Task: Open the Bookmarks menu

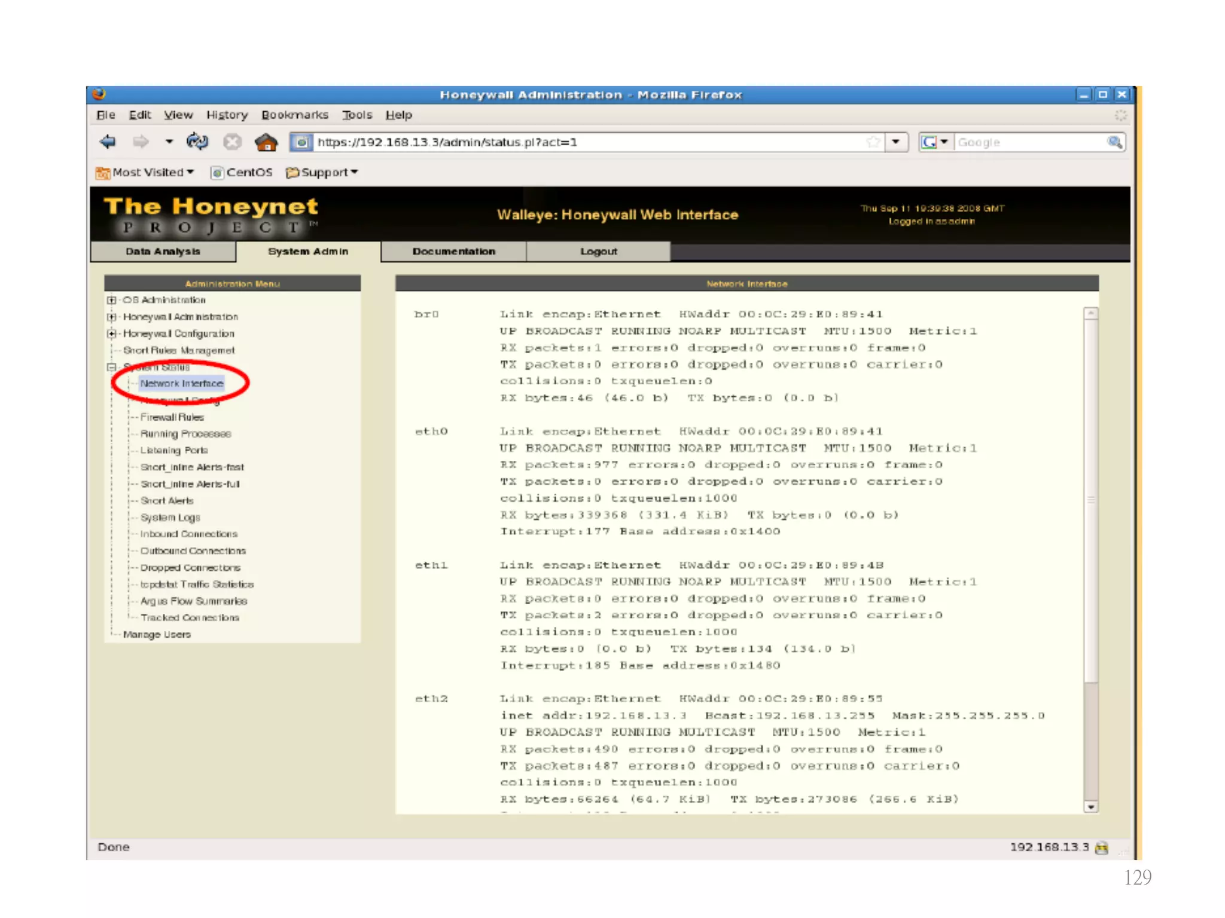Action: [294, 115]
